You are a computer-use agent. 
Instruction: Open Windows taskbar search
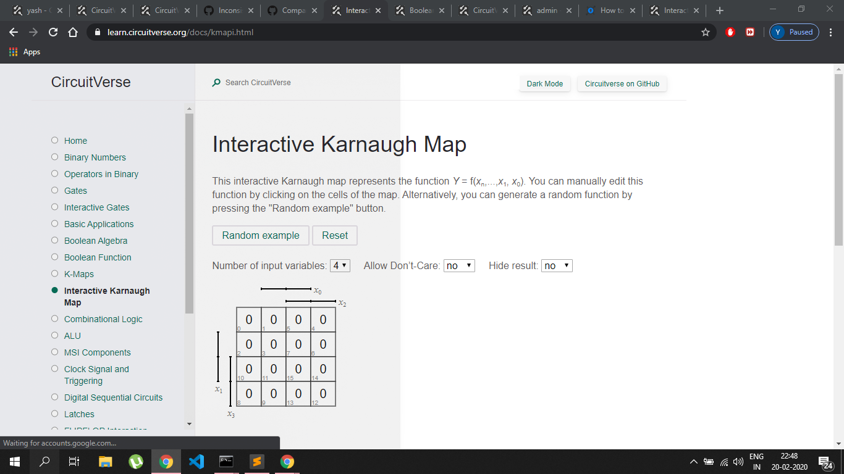coord(44,462)
